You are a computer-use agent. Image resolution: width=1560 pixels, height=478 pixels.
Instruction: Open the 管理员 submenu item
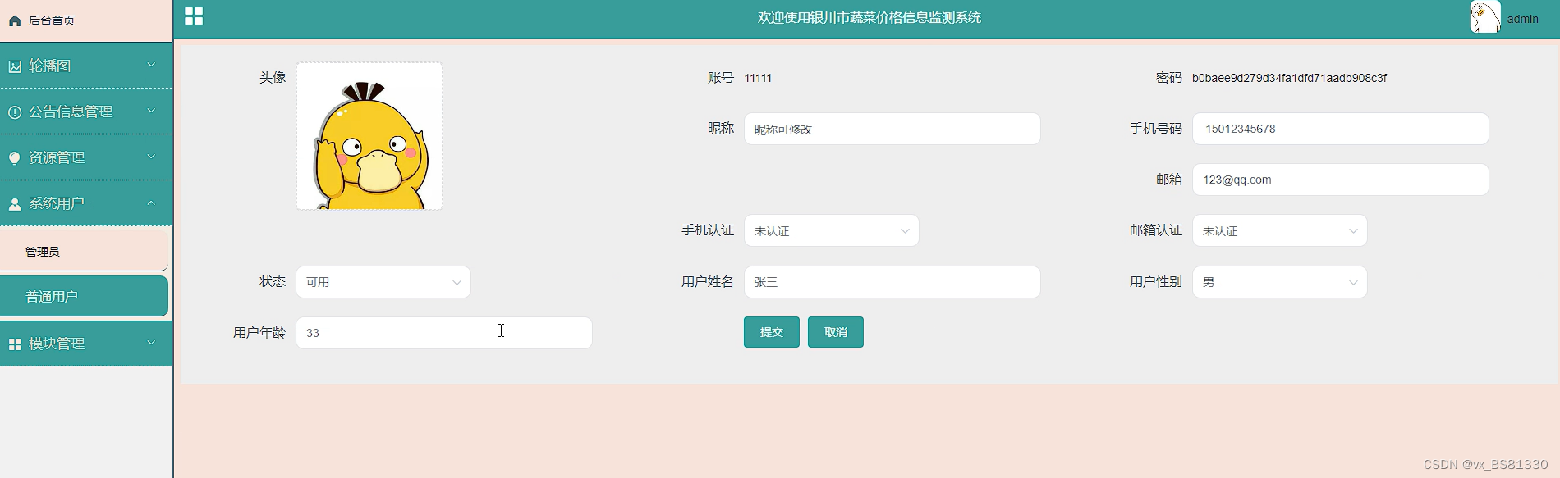[x=84, y=251]
